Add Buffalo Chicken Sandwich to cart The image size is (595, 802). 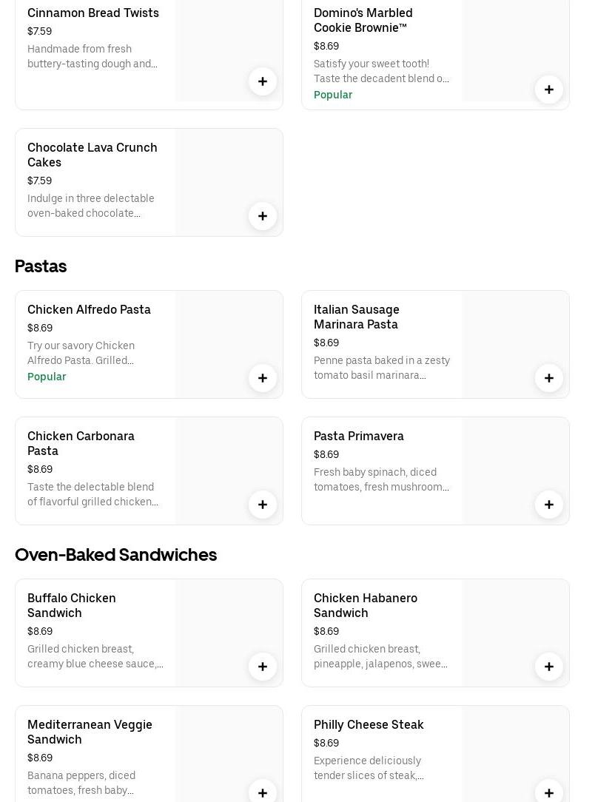(263, 667)
